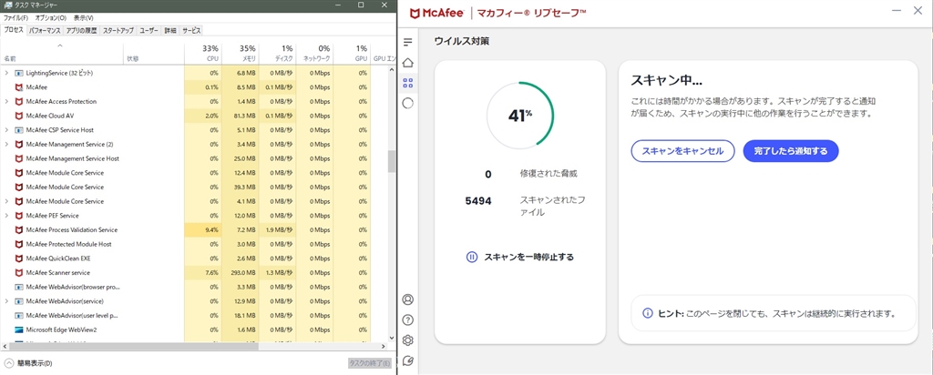Sort processes by CPU column header
933x375 pixels.
point(202,53)
